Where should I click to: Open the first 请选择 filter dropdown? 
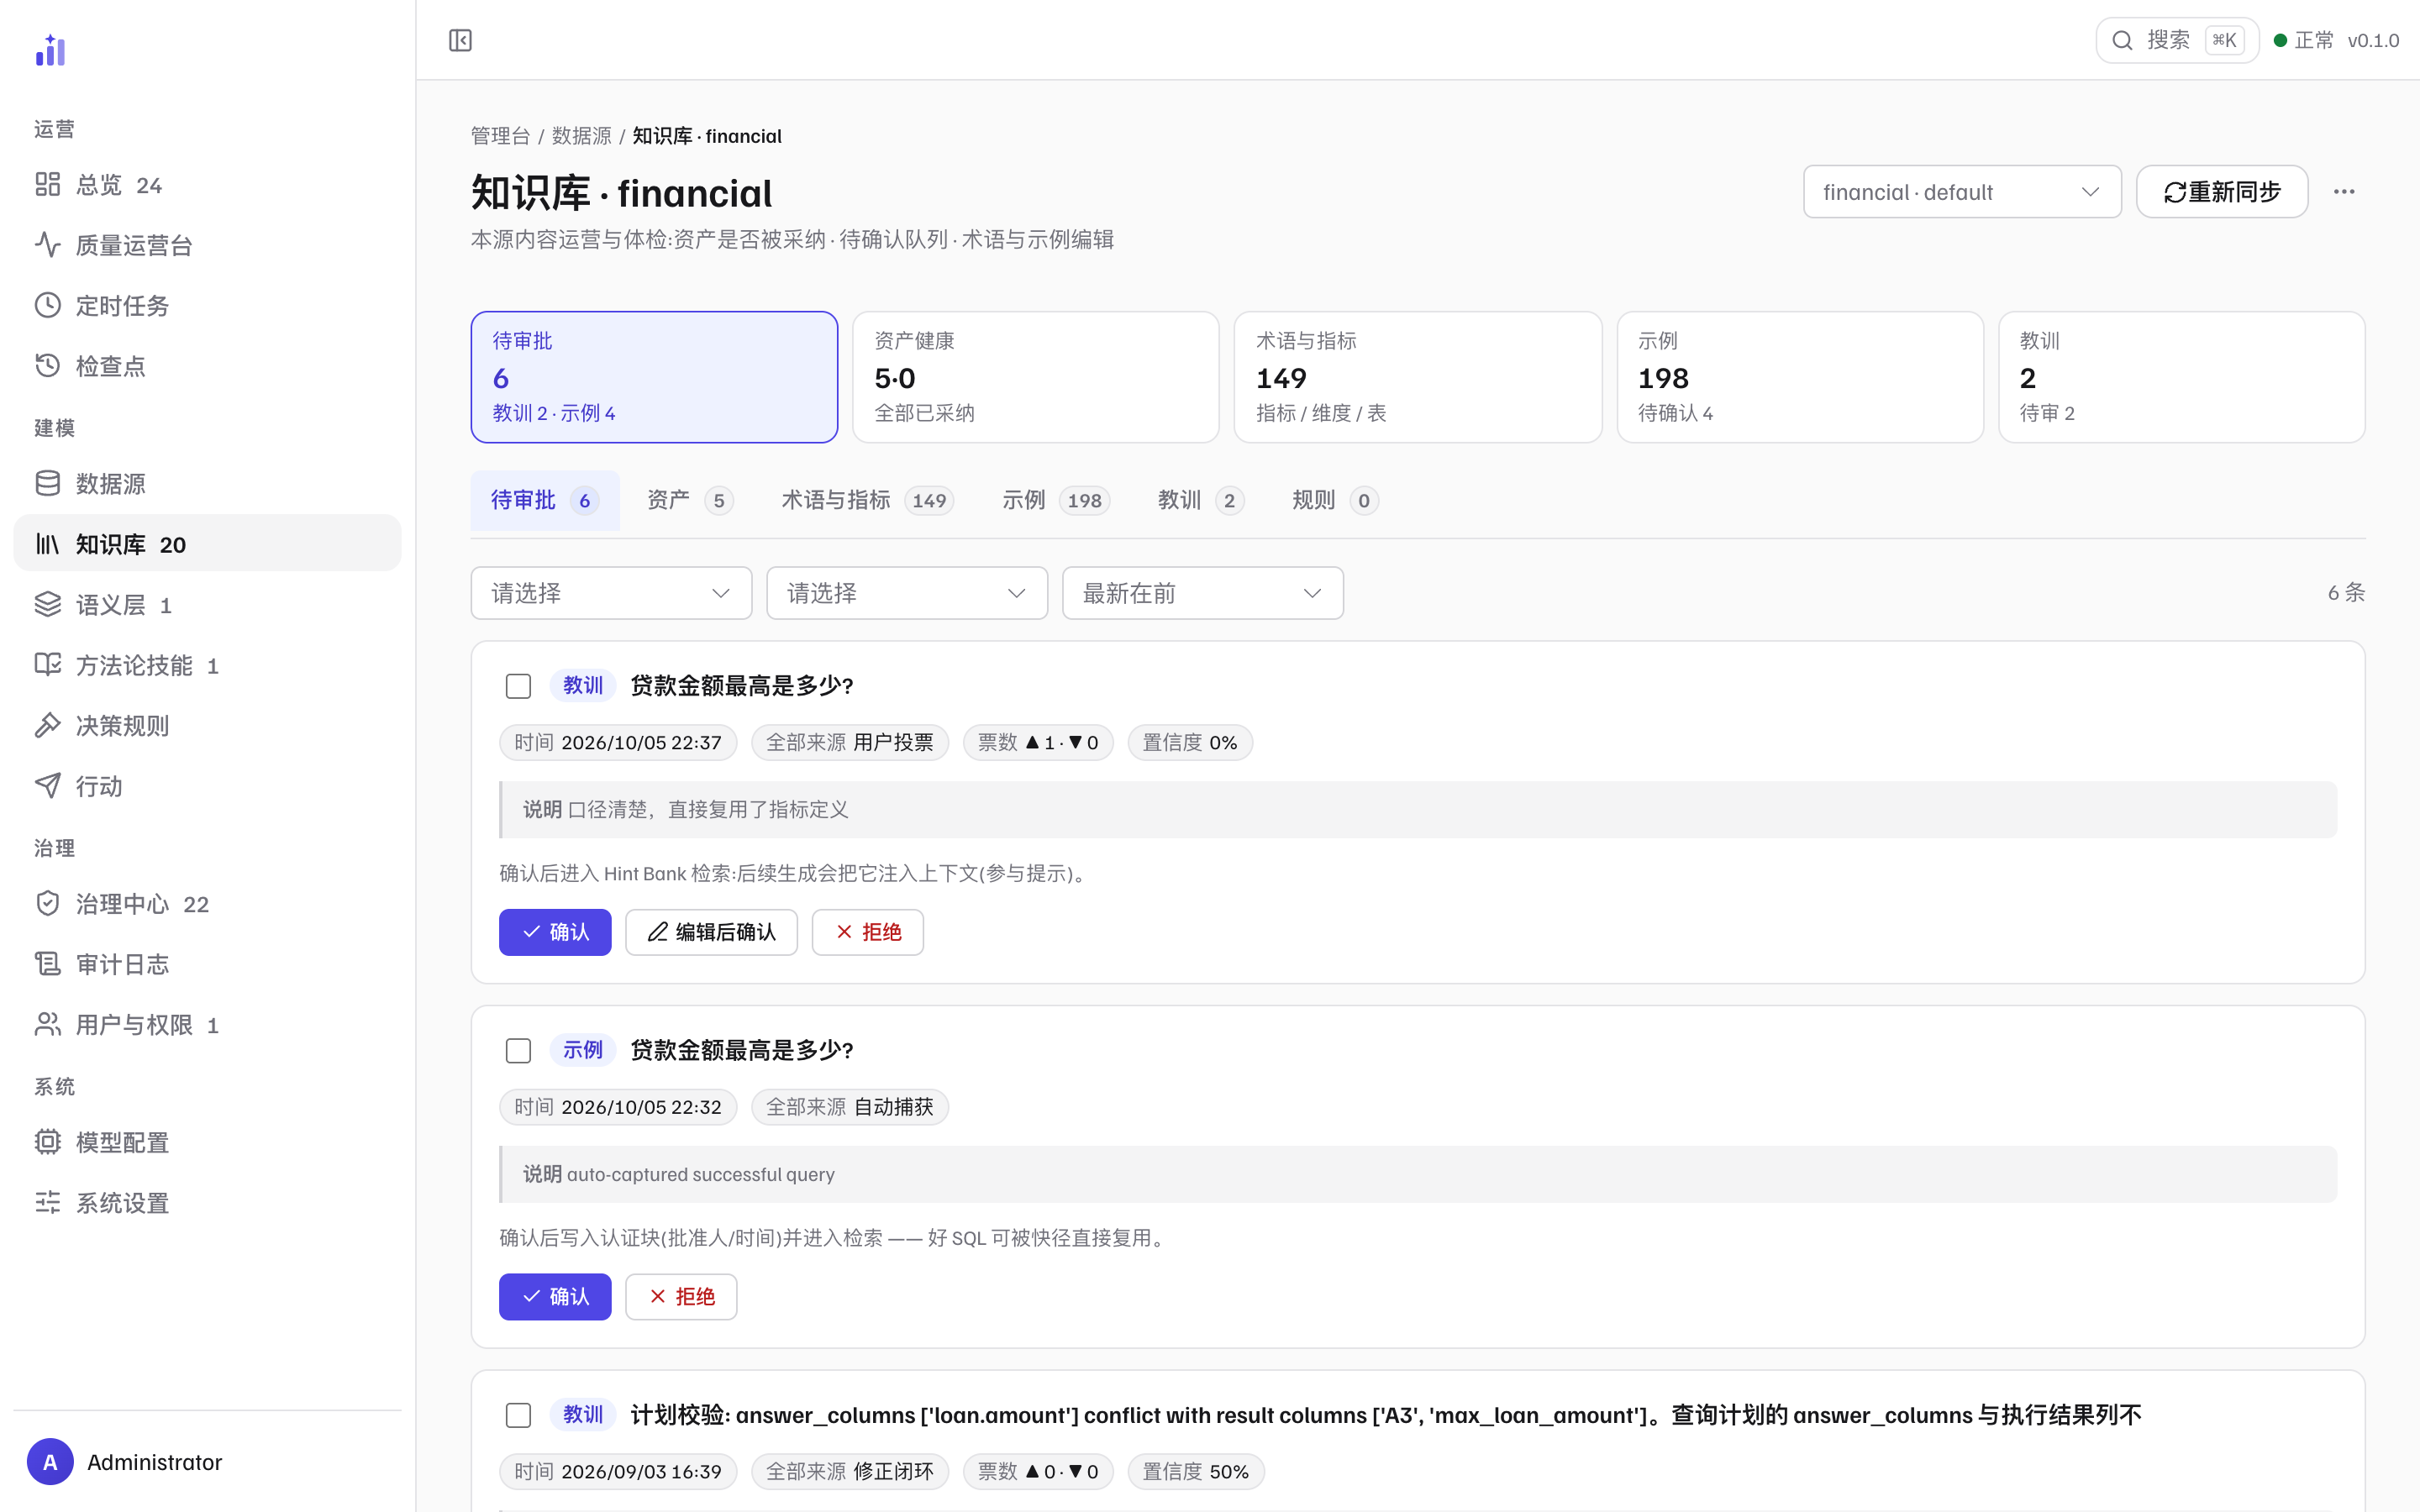[611, 593]
